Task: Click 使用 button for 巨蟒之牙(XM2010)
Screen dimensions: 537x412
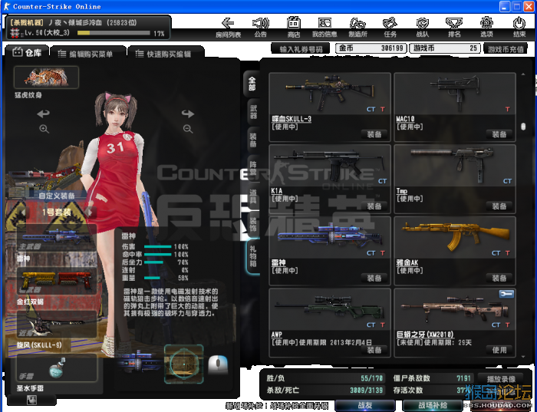Action: pos(499,350)
